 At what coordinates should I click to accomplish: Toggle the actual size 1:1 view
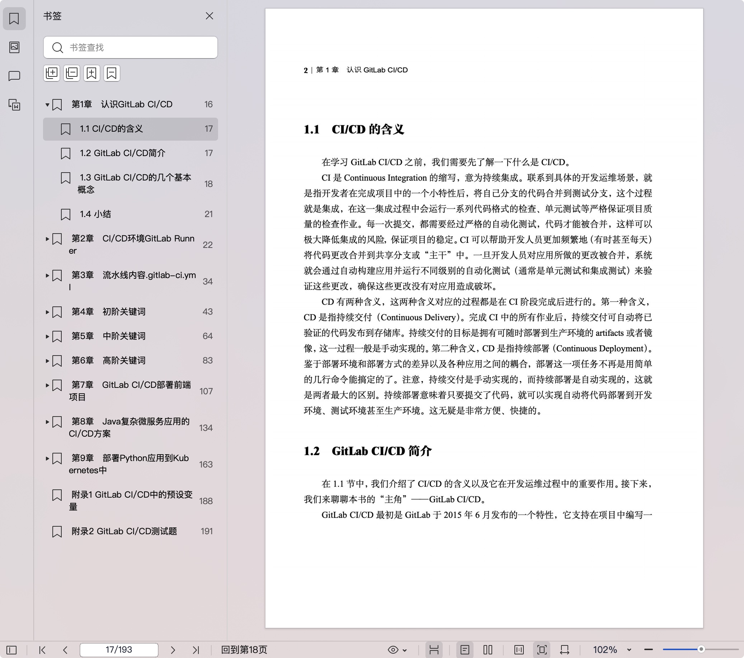click(x=519, y=650)
